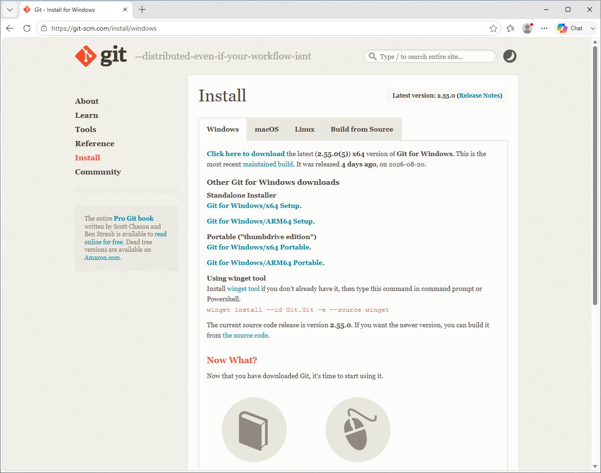Image resolution: width=601 pixels, height=473 pixels.
Task: Click here to download link
Action: 245,154
